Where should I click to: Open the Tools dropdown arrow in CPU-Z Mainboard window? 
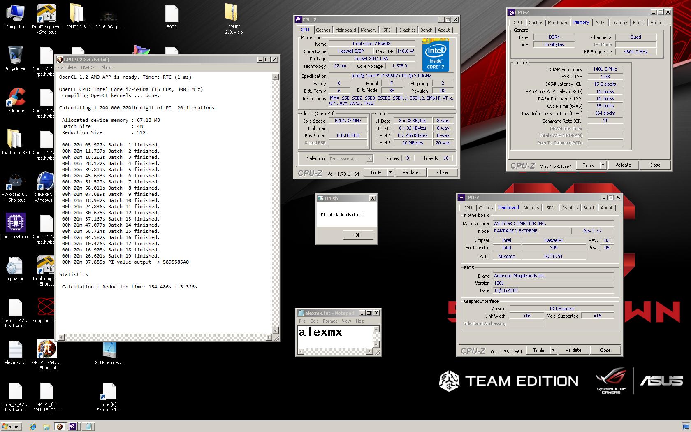tap(553, 350)
